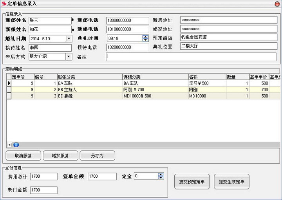Image resolution: width=282 pixels, height=200 pixels.
Task: Click the 提交生效定单 button
Action: [x=231, y=182]
